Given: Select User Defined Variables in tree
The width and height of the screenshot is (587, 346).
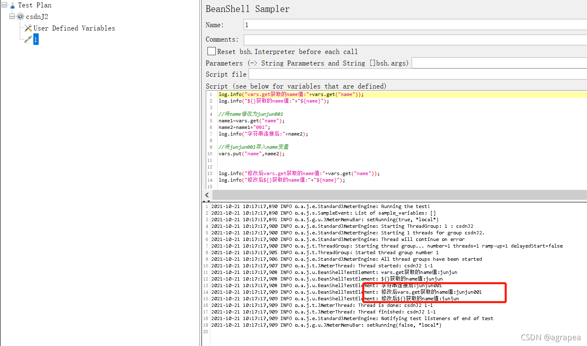Looking at the screenshot, I should [x=74, y=28].
